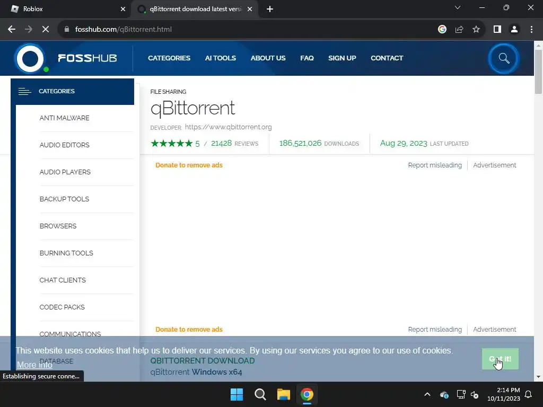This screenshot has width=543, height=407.
Task: Select Audio Editors category
Action: (x=64, y=145)
